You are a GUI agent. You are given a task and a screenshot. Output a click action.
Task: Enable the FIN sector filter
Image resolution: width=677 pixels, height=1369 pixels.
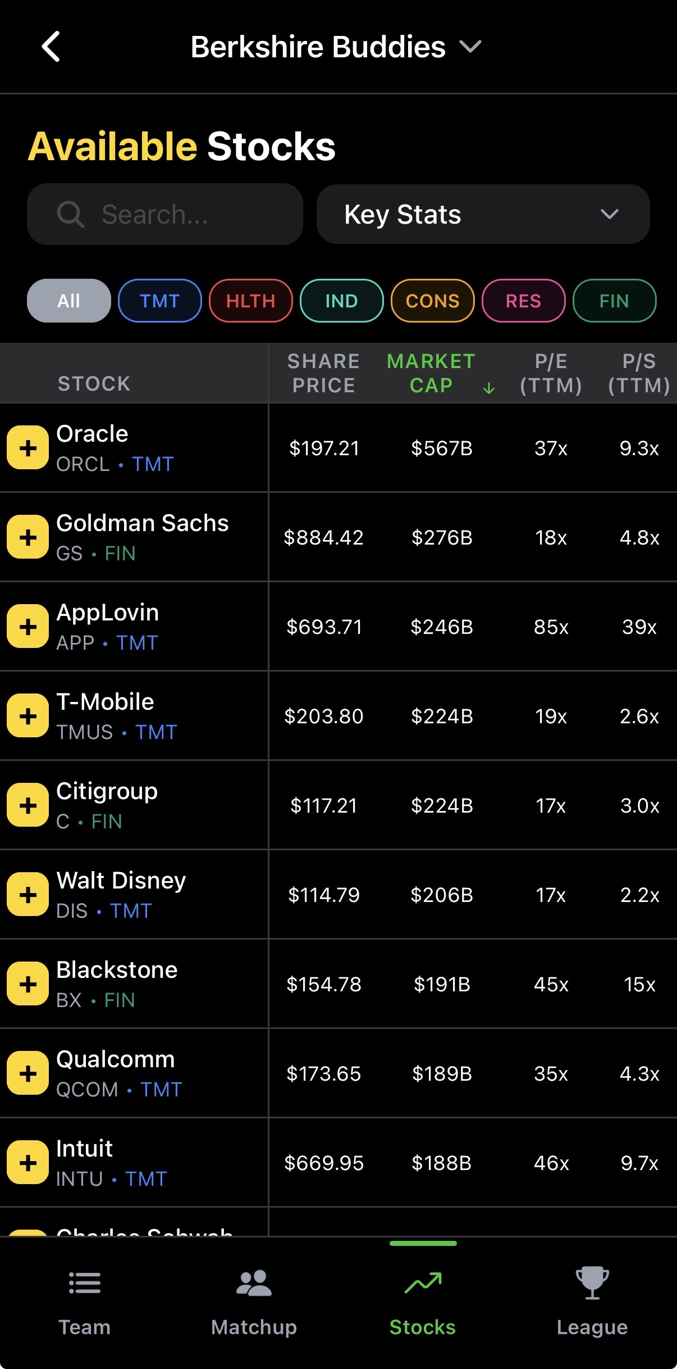(x=614, y=301)
